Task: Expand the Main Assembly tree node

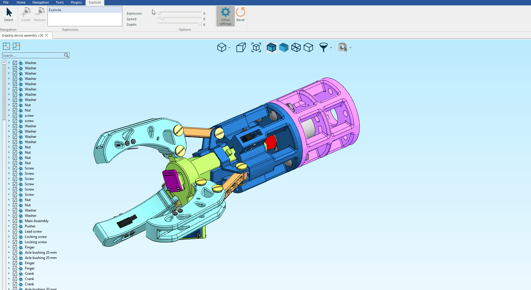Action: tap(9, 221)
